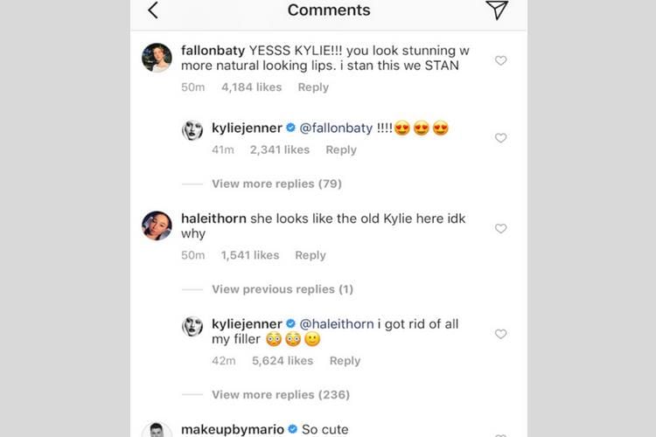Viewport: 656px width, 437px height.
Task: Like fallonbaty's comment with the heart
Action: 501,60
